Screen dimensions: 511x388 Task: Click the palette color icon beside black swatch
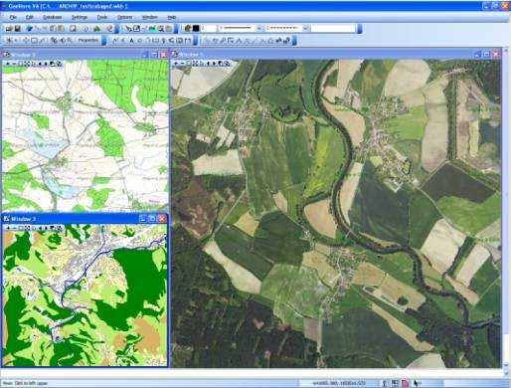tap(188, 29)
